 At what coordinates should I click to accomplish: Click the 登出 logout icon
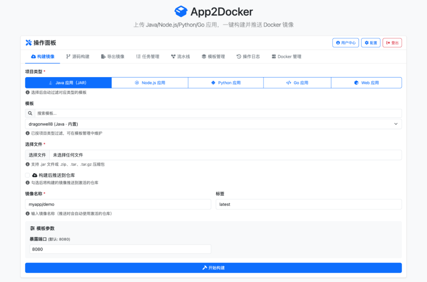[387, 42]
